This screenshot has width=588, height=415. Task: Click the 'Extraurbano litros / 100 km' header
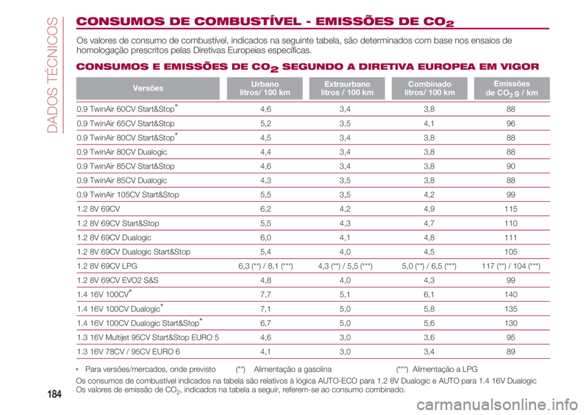(x=347, y=89)
